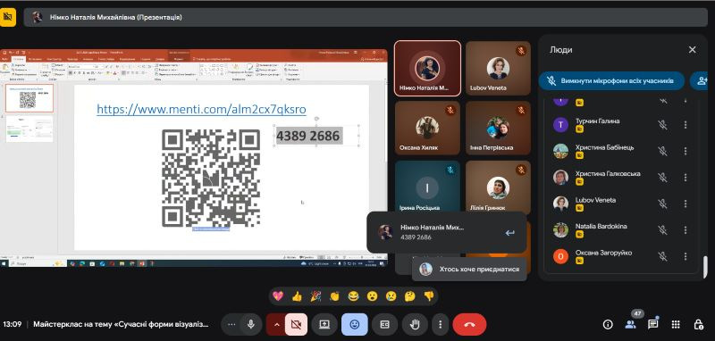This screenshot has width=715, height=341.
Task: Click Вимкнути мікрофони всіх учасників button
Action: pyautogui.click(x=611, y=81)
